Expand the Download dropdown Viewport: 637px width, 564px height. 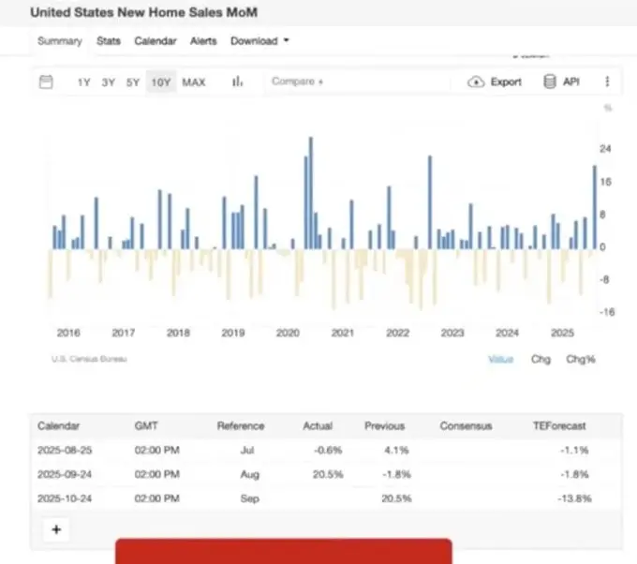point(259,41)
